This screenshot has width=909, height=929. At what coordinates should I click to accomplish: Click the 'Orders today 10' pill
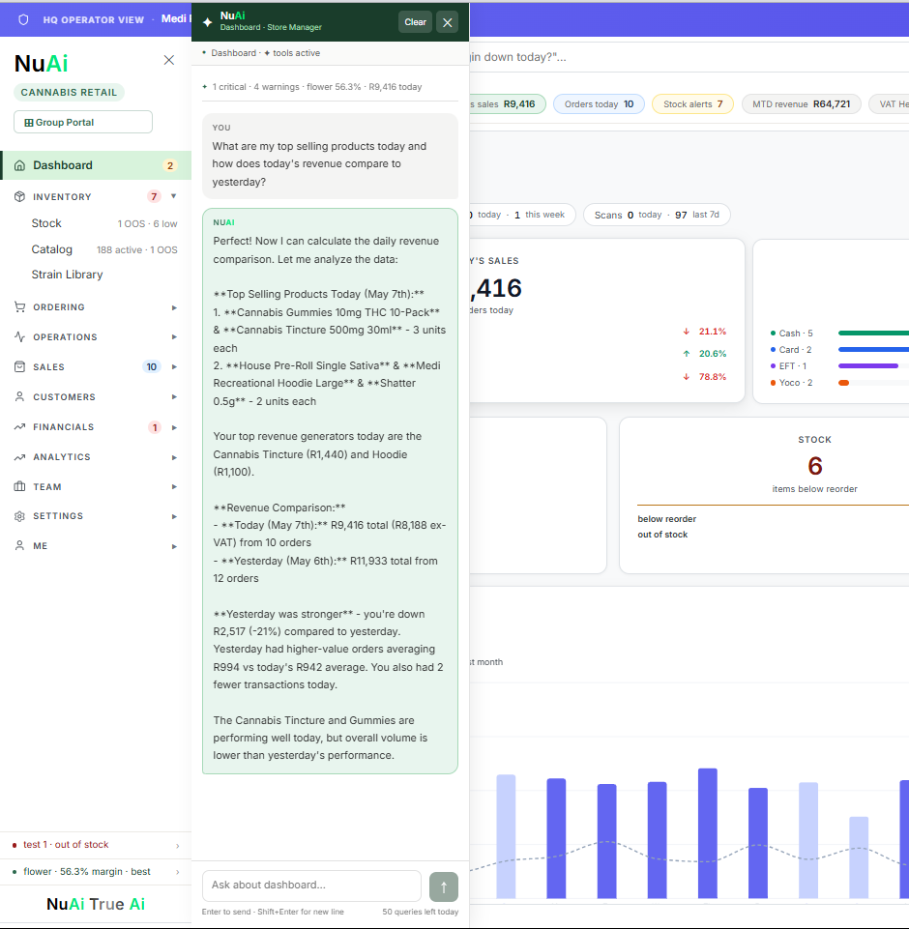tap(599, 104)
